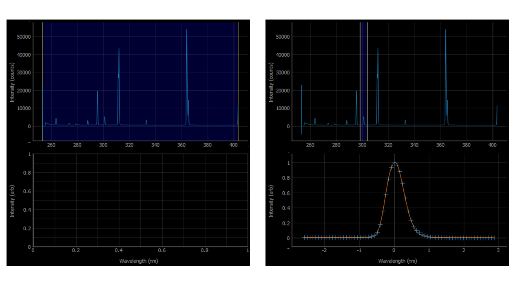Click the 50000 tick label in left spectrum
Viewport: 522px width, 293px height.
23,37
